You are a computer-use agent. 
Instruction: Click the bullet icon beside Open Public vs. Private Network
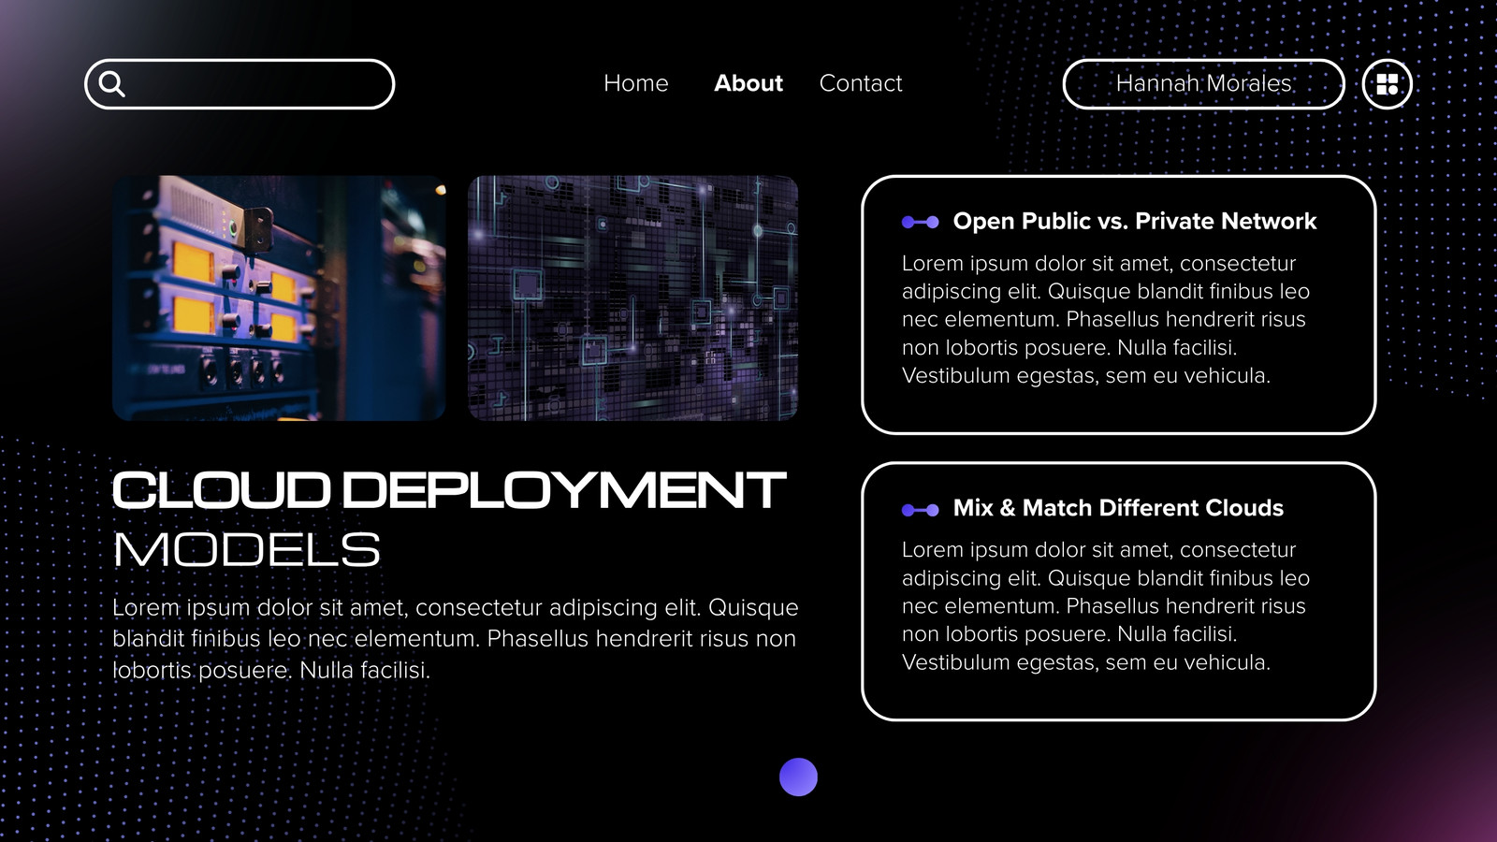920,222
